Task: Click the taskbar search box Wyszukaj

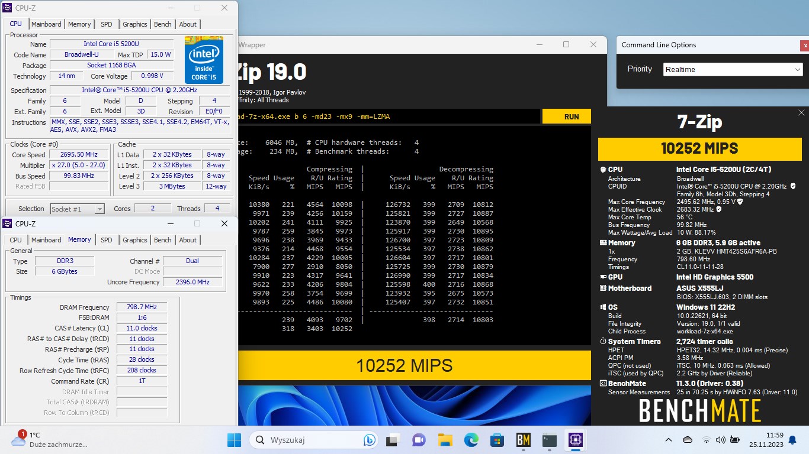Action: [x=314, y=440]
